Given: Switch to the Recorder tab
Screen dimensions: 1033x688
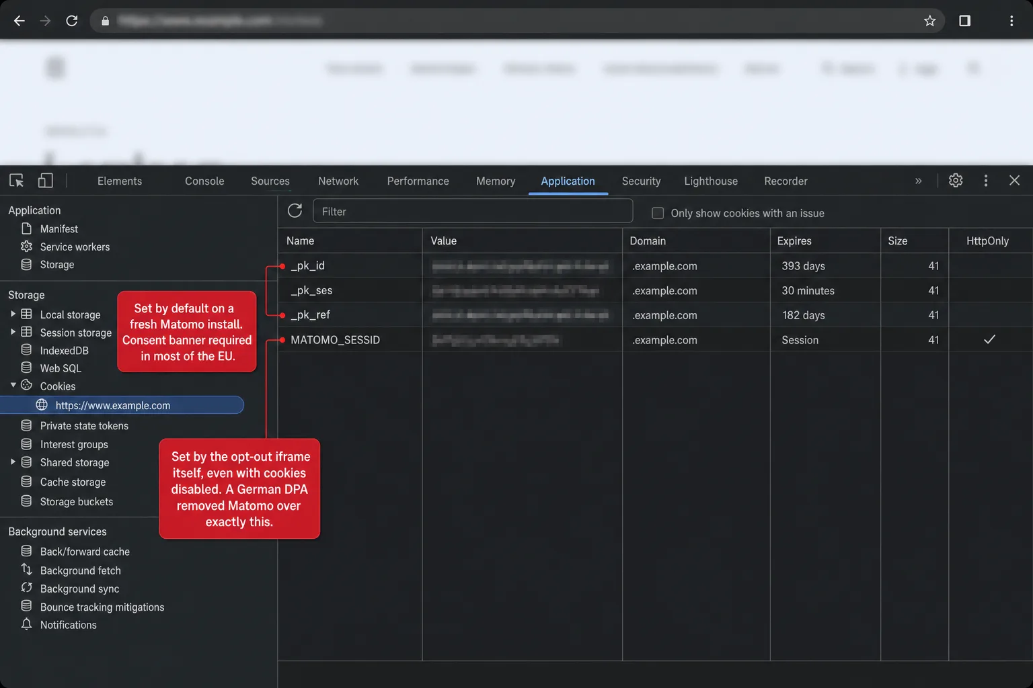Looking at the screenshot, I should coord(786,181).
